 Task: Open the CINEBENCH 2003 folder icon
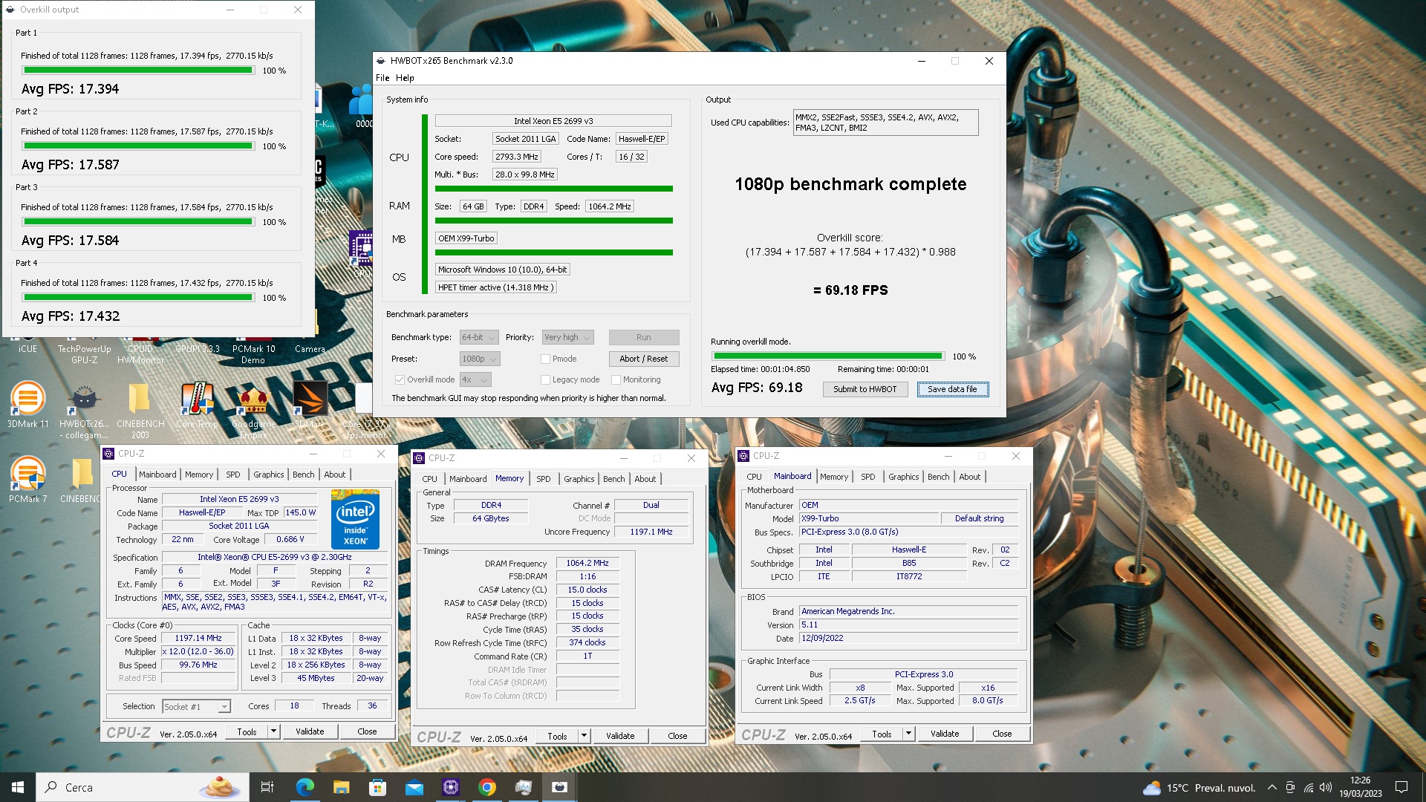coord(140,411)
